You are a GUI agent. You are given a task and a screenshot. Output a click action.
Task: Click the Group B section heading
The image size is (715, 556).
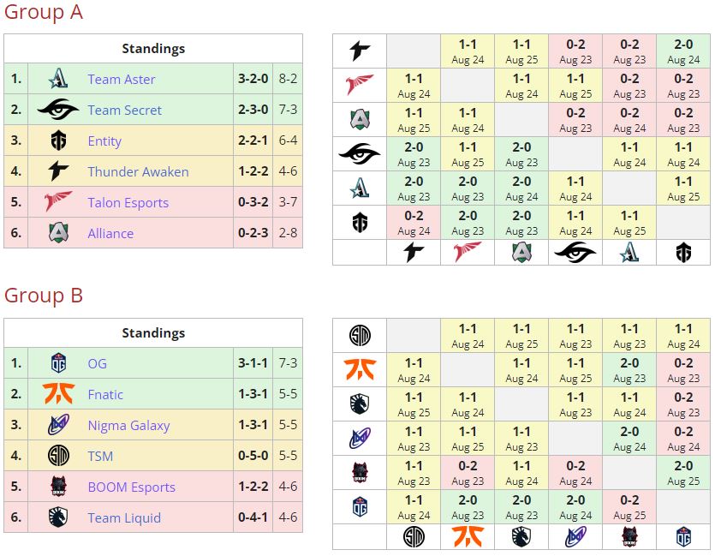[x=44, y=296]
